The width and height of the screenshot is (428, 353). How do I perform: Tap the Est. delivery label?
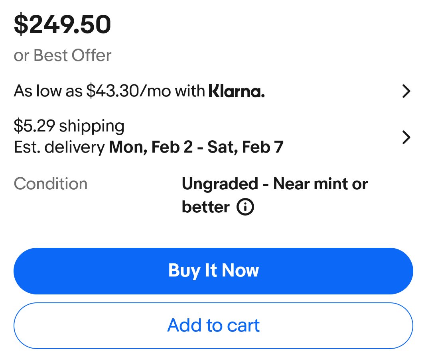[59, 148]
